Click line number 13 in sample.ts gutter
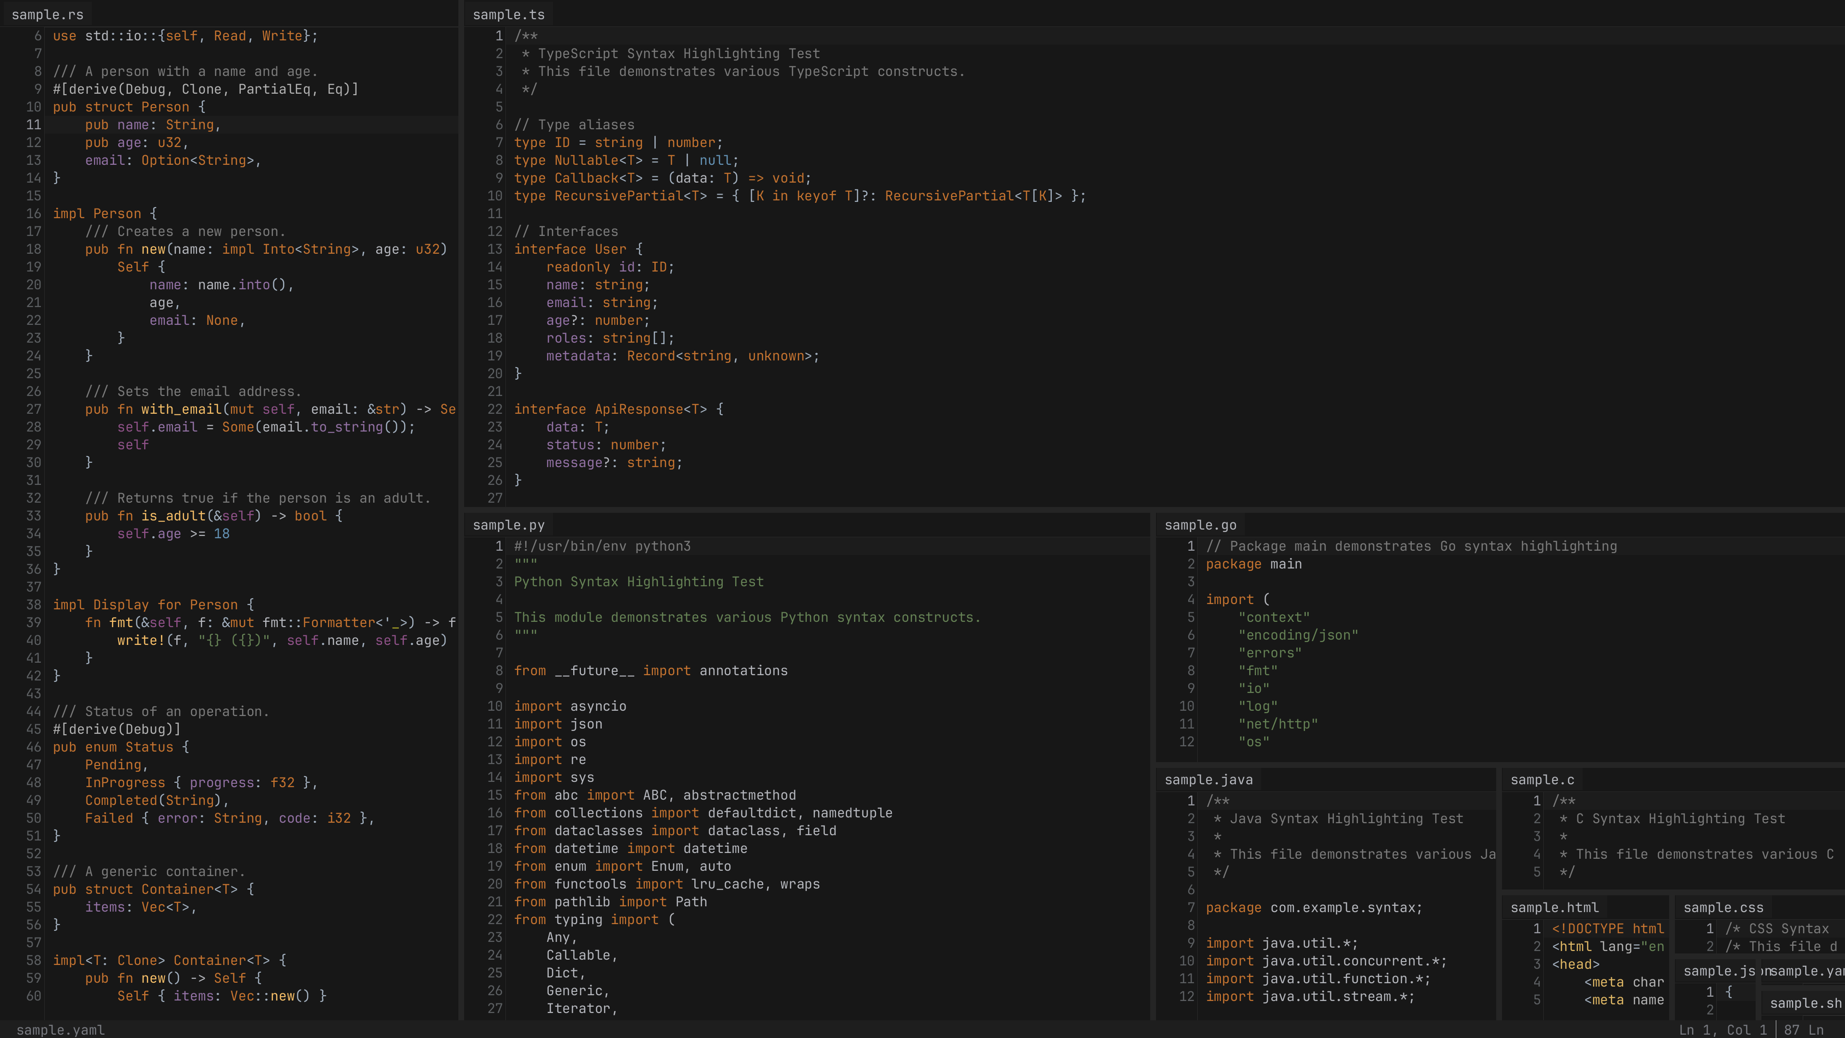The width and height of the screenshot is (1845, 1038). pos(495,249)
